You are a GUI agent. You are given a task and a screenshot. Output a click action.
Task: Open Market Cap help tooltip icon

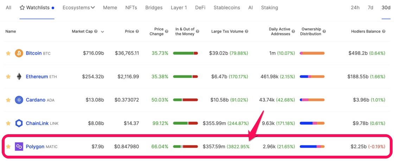click(x=96, y=31)
